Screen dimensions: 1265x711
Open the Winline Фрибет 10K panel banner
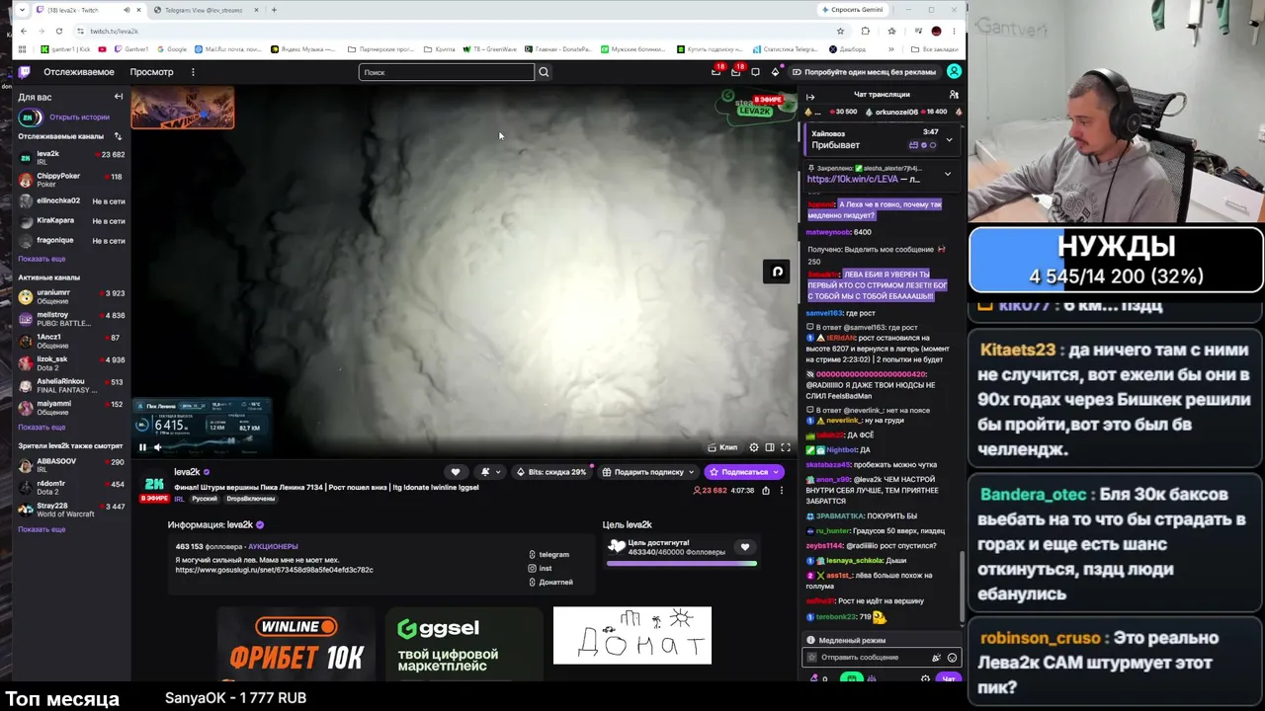(x=296, y=644)
